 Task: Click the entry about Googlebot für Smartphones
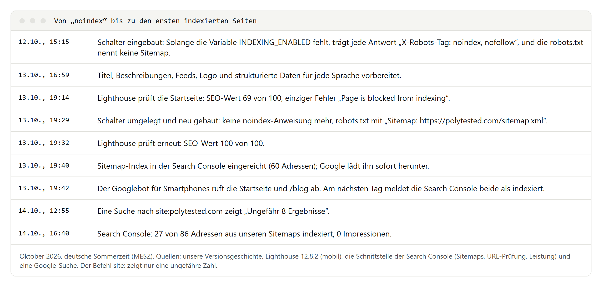pyautogui.click(x=321, y=189)
